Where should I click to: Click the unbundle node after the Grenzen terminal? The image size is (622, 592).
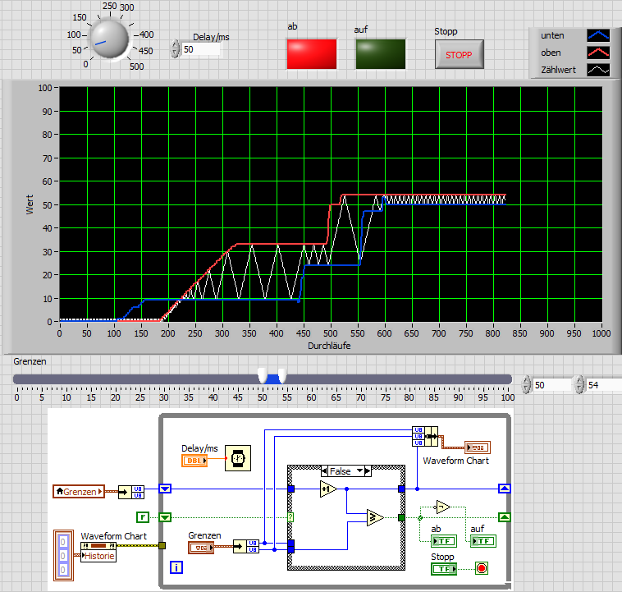tap(246, 546)
